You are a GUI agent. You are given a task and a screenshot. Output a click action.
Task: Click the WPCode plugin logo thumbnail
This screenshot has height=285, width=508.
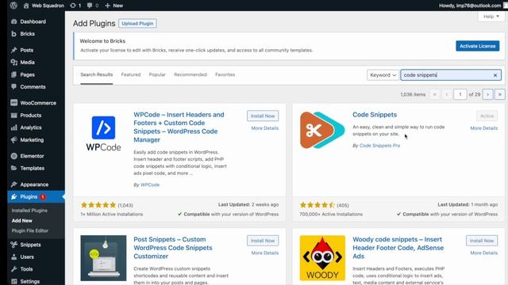point(103,134)
